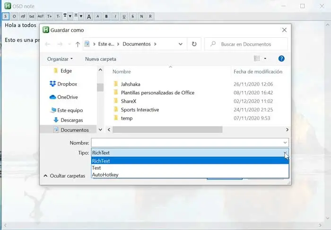Open the Nombre field dropdown arrow
The height and width of the screenshot is (230, 331).
285,143
